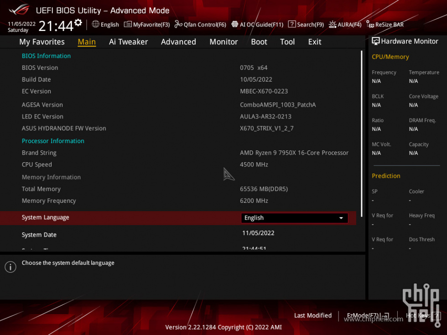Switch to the Ai Tweaker tab
Image resolution: width=447 pixels, height=335 pixels.
click(128, 42)
